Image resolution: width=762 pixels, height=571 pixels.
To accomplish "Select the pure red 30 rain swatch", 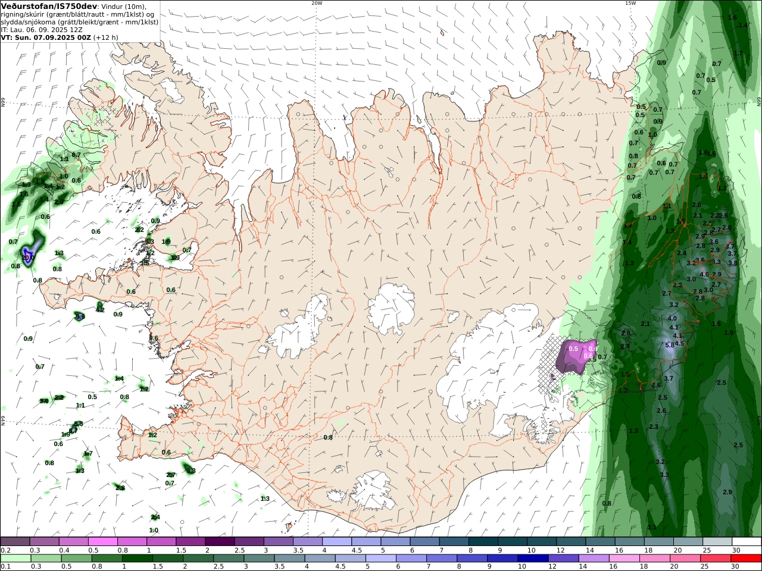I will (745, 559).
